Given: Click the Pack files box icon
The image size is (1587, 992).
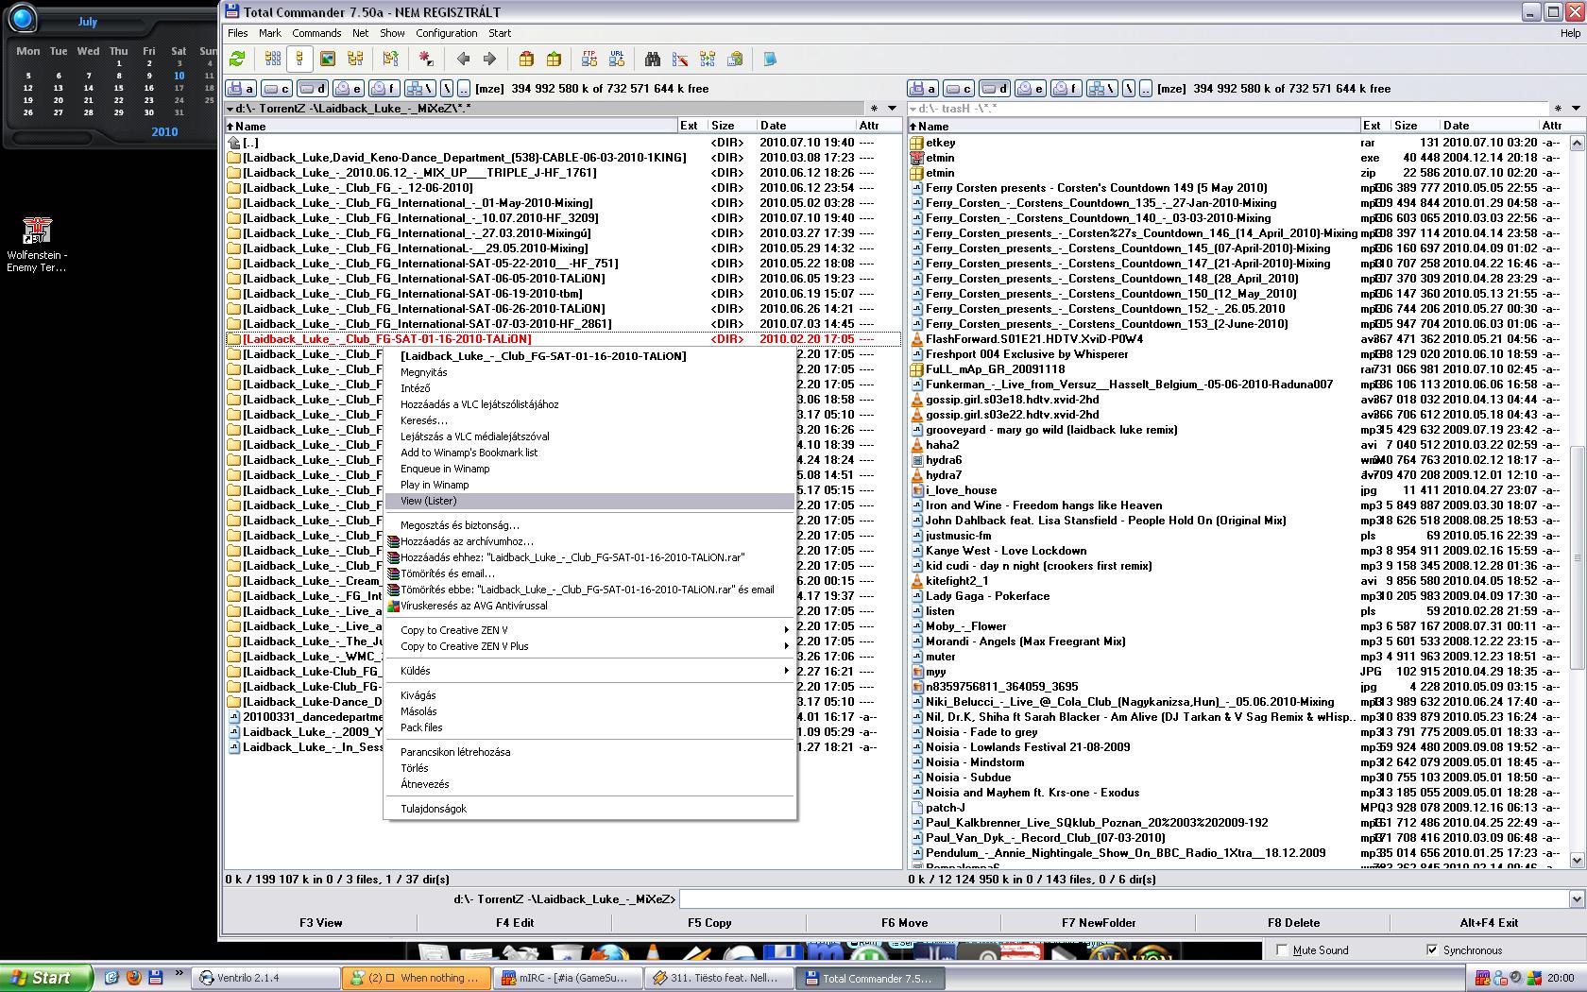Looking at the screenshot, I should [526, 60].
